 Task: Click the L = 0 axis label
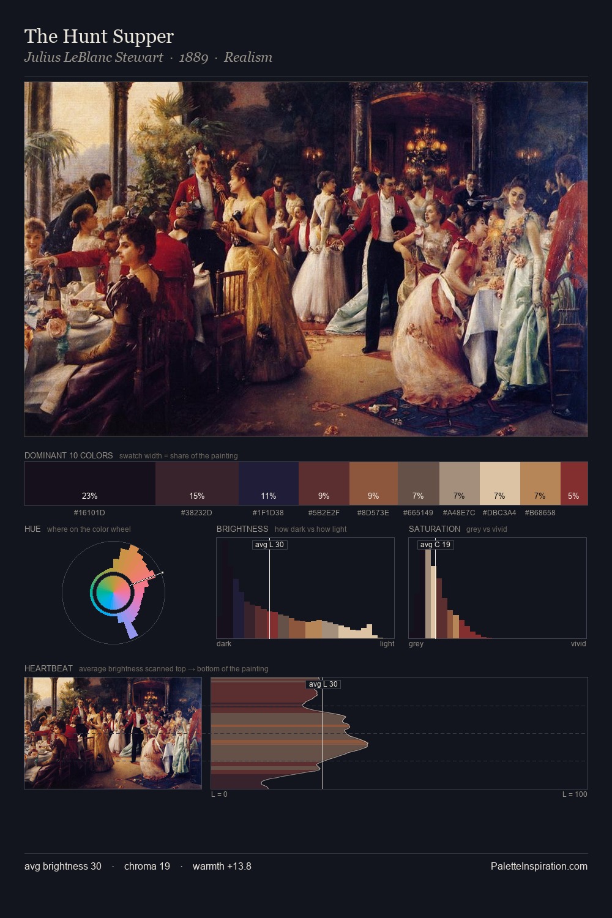tap(219, 794)
